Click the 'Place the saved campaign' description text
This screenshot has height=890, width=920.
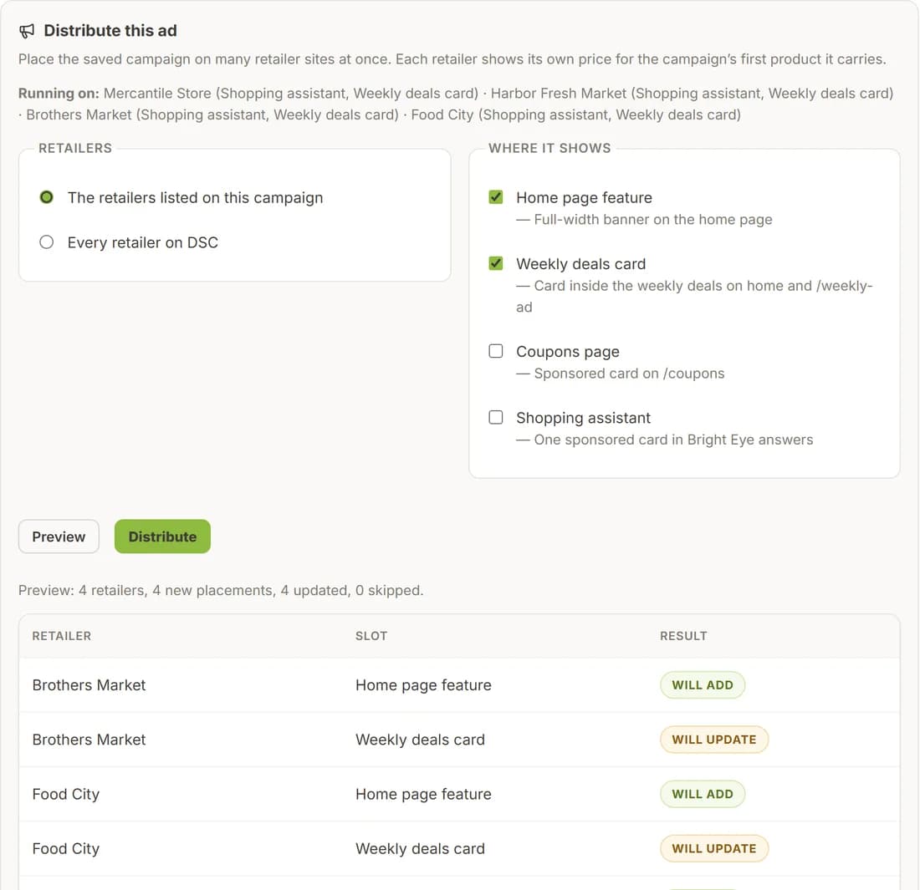[x=452, y=59]
